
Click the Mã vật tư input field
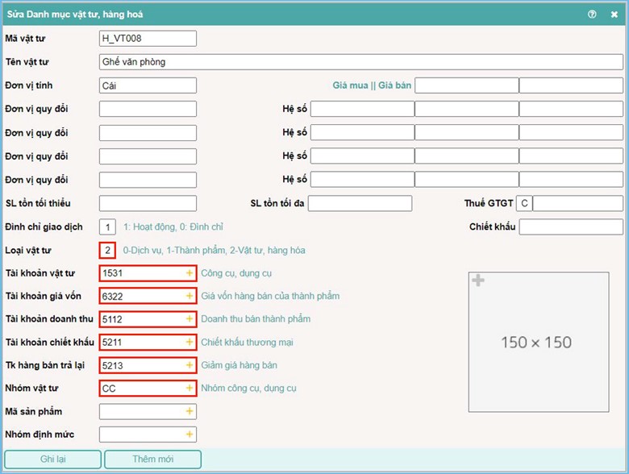(148, 39)
